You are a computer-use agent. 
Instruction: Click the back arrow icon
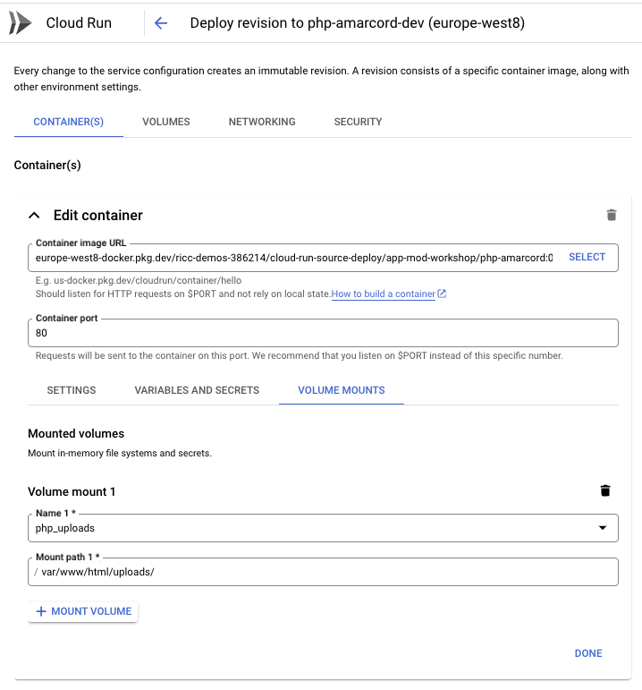point(161,23)
